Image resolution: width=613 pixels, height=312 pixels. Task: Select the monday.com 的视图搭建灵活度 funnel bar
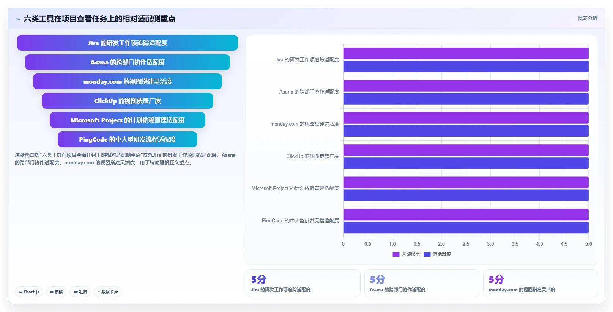(128, 81)
